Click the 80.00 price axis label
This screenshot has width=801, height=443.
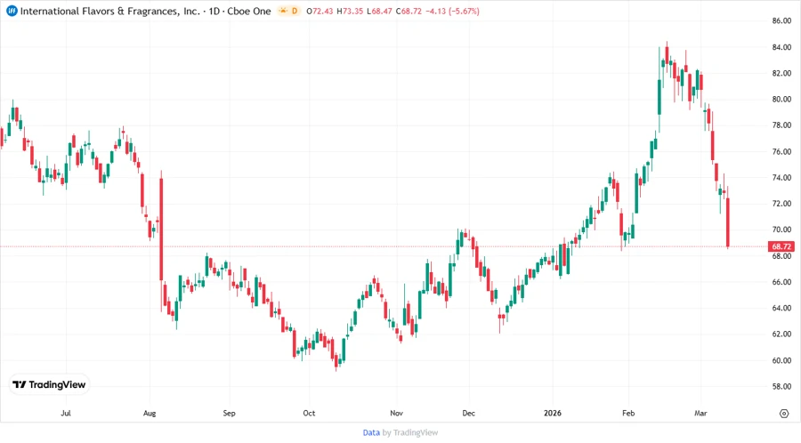(x=781, y=100)
